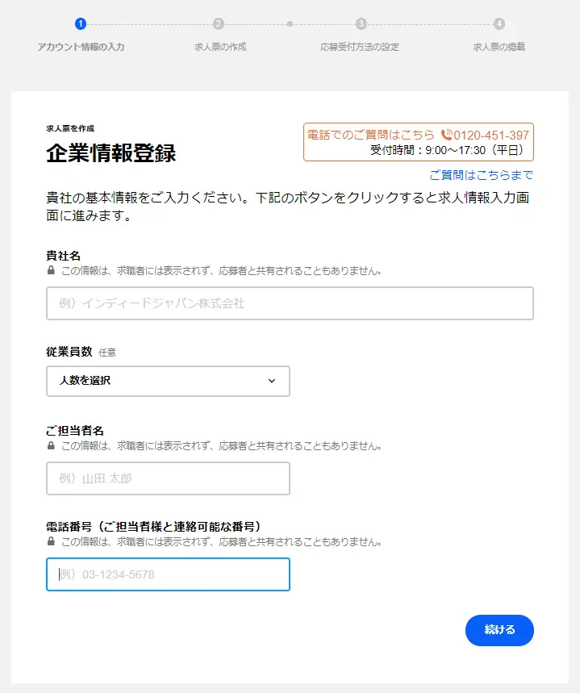Focus the ご担当者名 contact name field
This screenshot has height=693, width=580.
click(x=168, y=478)
